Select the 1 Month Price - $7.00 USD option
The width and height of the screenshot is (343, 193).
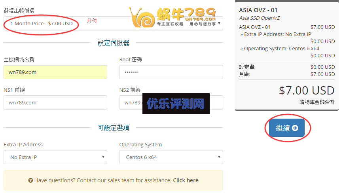click(x=42, y=24)
